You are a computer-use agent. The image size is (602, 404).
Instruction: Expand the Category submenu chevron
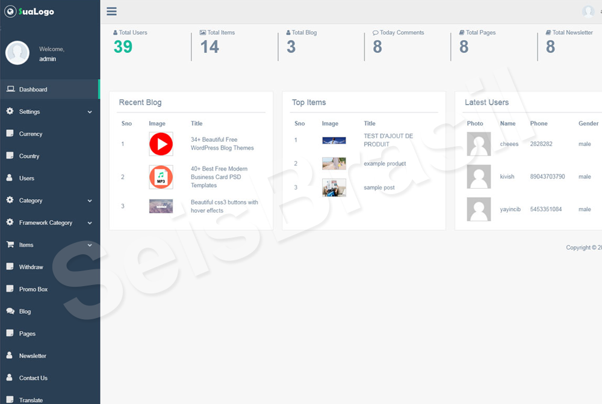(x=90, y=201)
